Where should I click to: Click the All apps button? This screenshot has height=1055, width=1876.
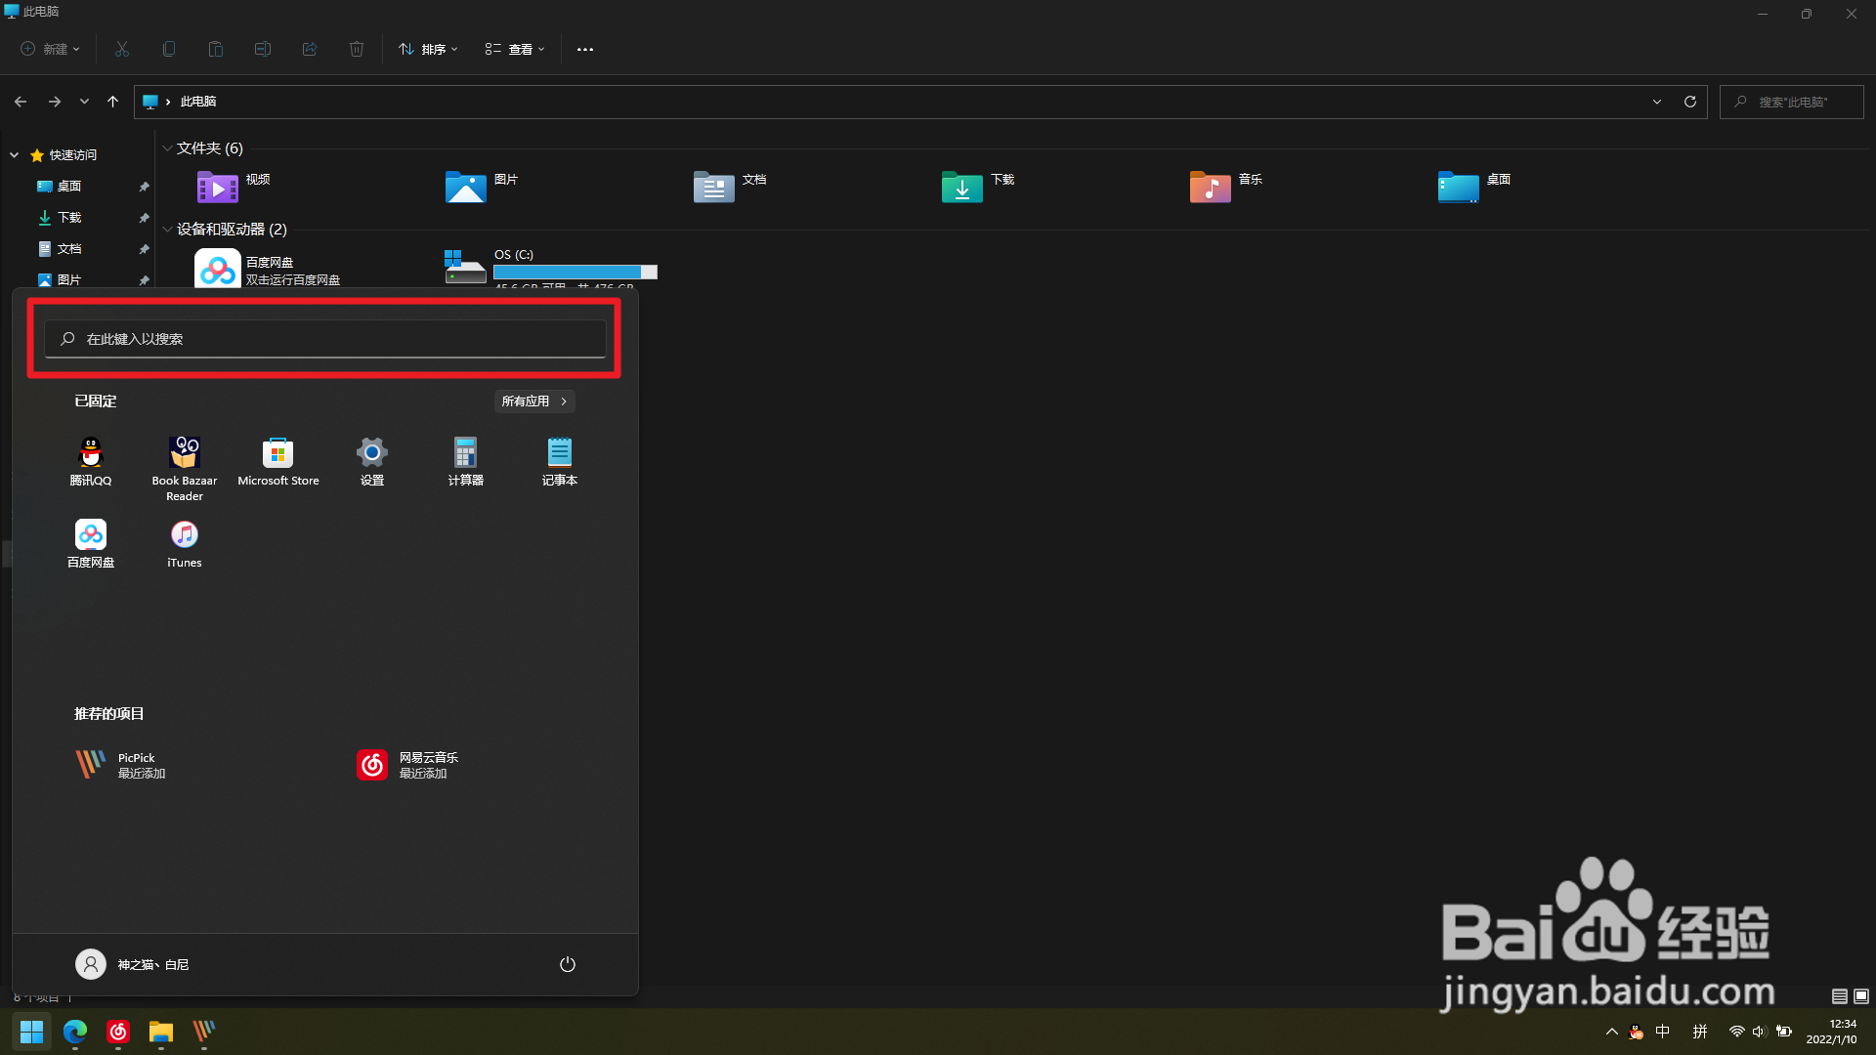534,401
